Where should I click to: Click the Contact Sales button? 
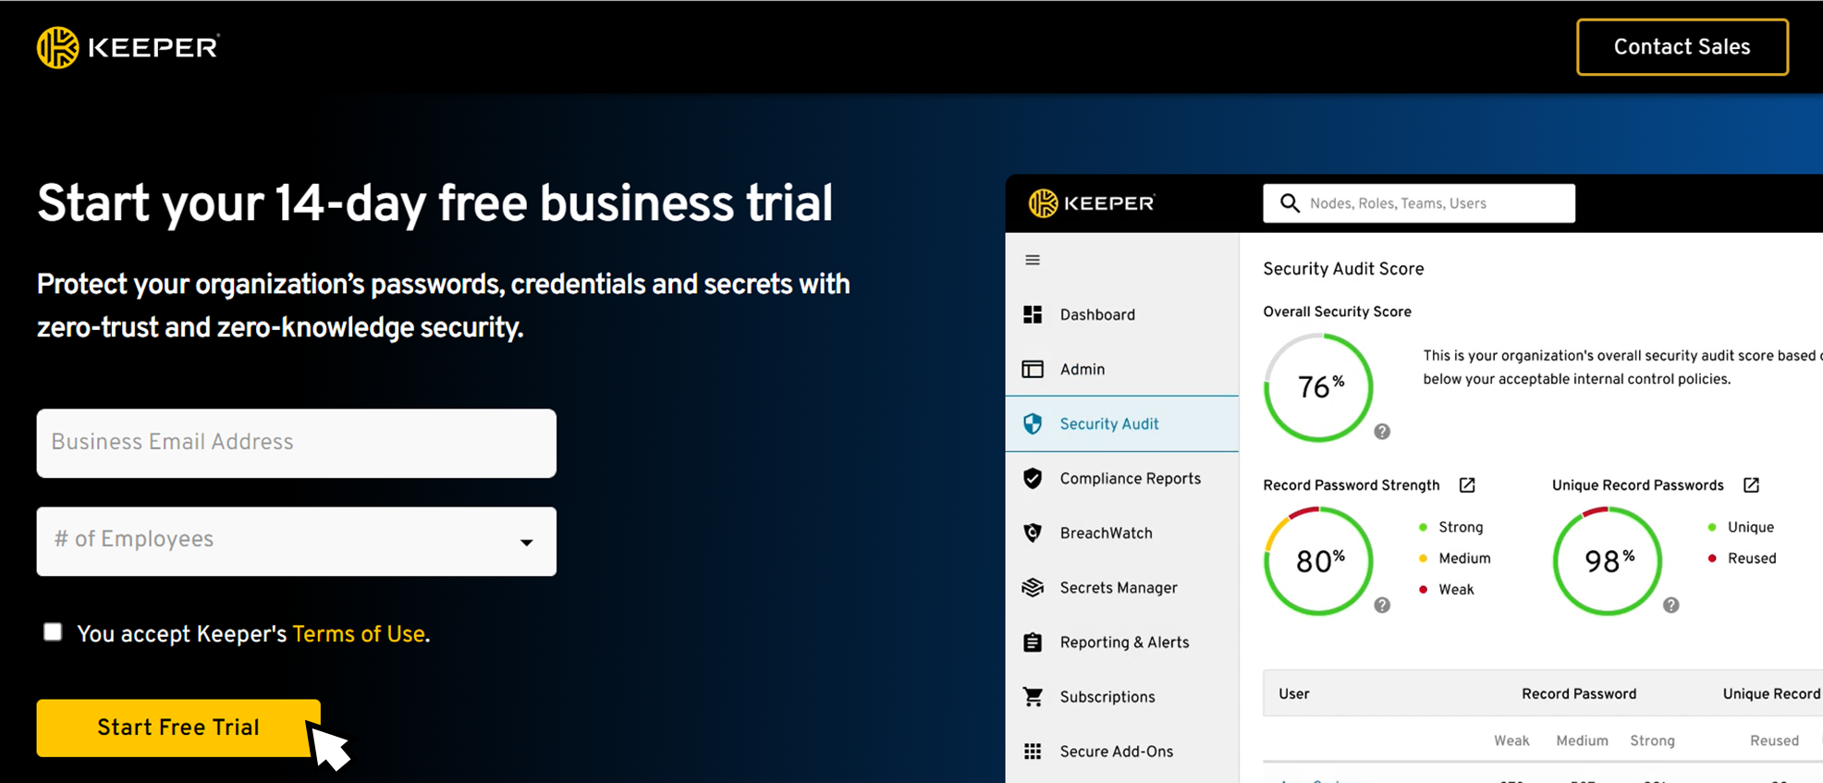(1682, 47)
